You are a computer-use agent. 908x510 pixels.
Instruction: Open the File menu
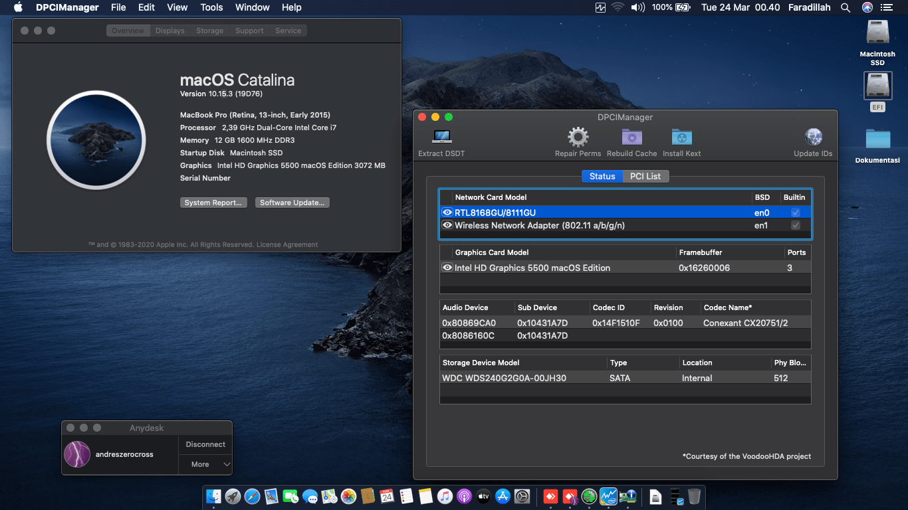click(x=118, y=7)
